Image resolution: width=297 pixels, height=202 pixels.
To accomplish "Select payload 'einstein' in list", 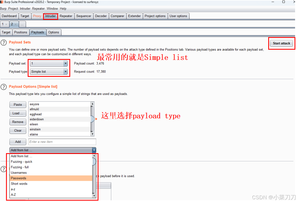I will 60,129.
